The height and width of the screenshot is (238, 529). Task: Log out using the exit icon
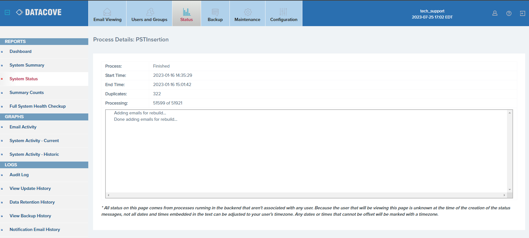(x=523, y=13)
